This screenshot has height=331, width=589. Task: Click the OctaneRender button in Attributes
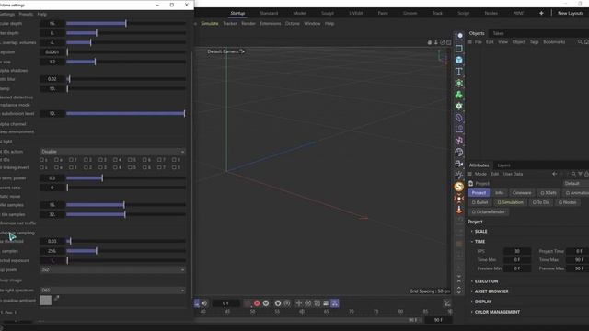point(489,212)
